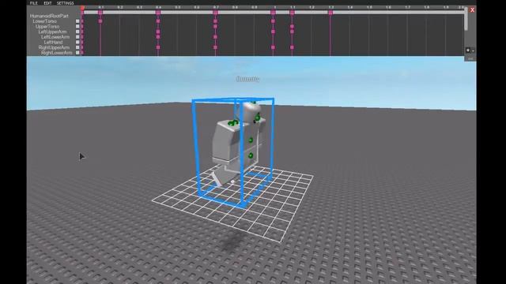Toggle the LeftHand checkbox

pos(77,42)
